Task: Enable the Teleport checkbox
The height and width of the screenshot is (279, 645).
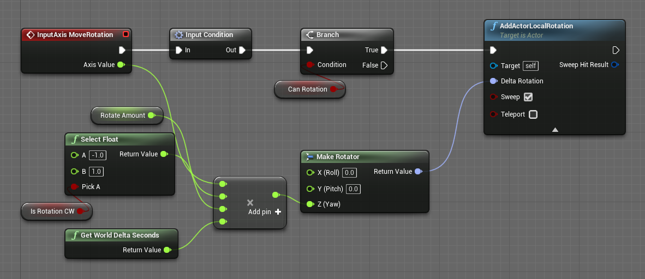Action: coord(533,114)
